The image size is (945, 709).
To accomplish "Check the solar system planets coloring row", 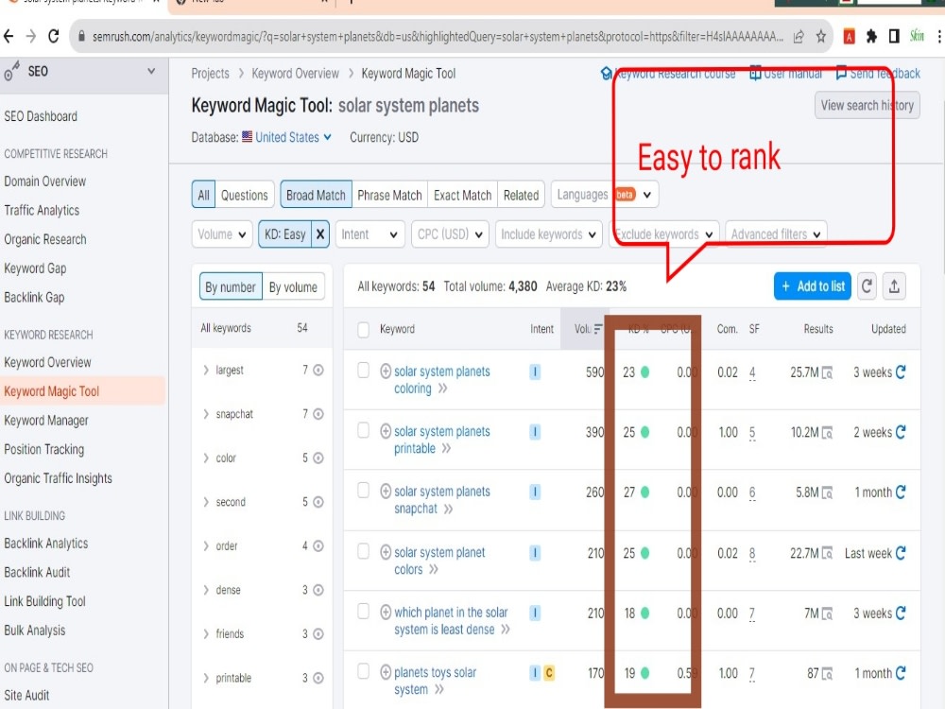I will [364, 370].
